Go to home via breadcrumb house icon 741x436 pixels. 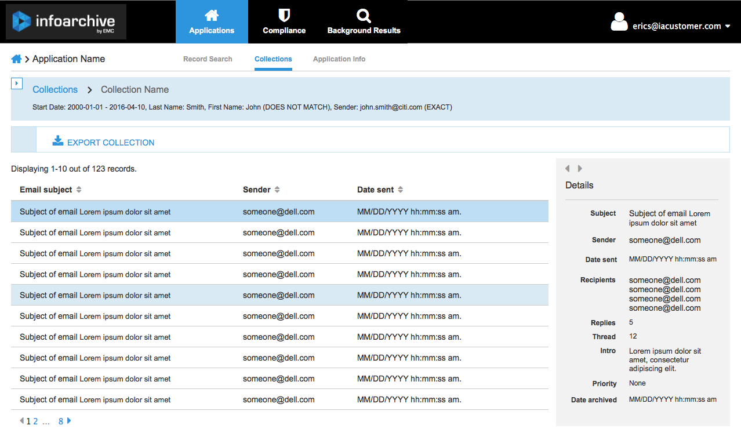[16, 59]
